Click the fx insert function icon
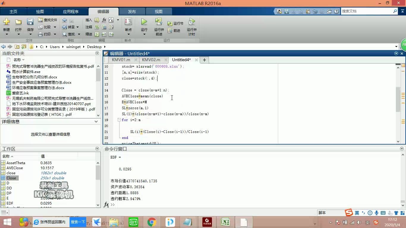The height and width of the screenshot is (228, 406). [x=104, y=20]
